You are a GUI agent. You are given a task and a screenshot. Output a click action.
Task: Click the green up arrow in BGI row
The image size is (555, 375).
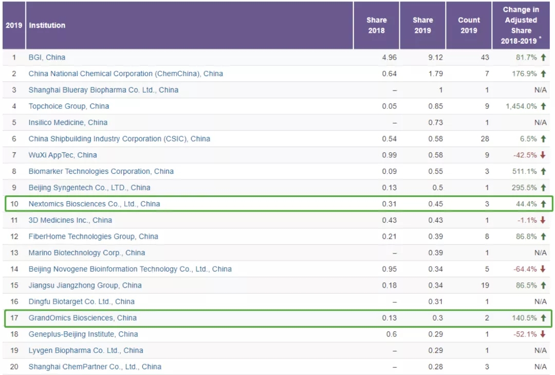(x=543, y=58)
